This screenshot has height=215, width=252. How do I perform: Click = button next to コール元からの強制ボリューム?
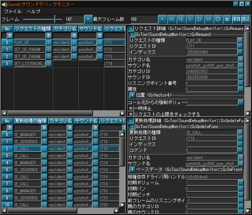[x=241, y=103]
